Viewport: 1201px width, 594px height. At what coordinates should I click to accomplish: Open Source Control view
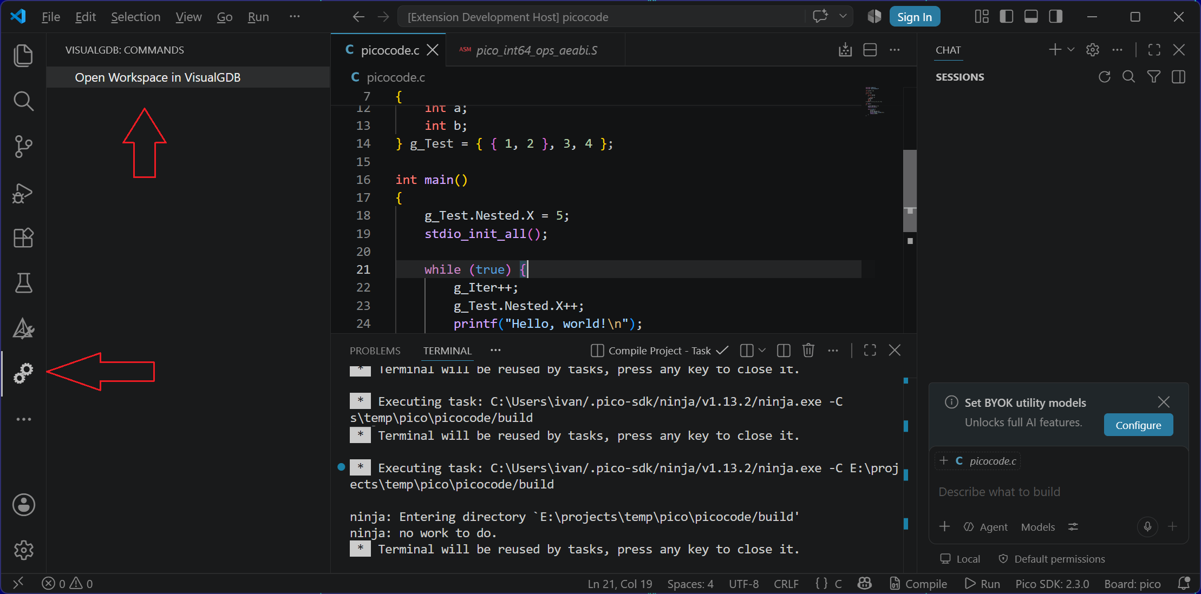23,147
